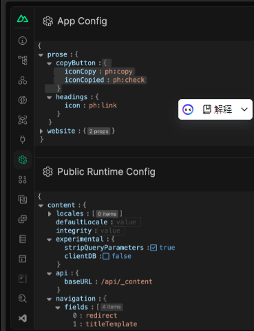Collapse the navigation object
This screenshot has width=254, height=331.
coord(50,299)
